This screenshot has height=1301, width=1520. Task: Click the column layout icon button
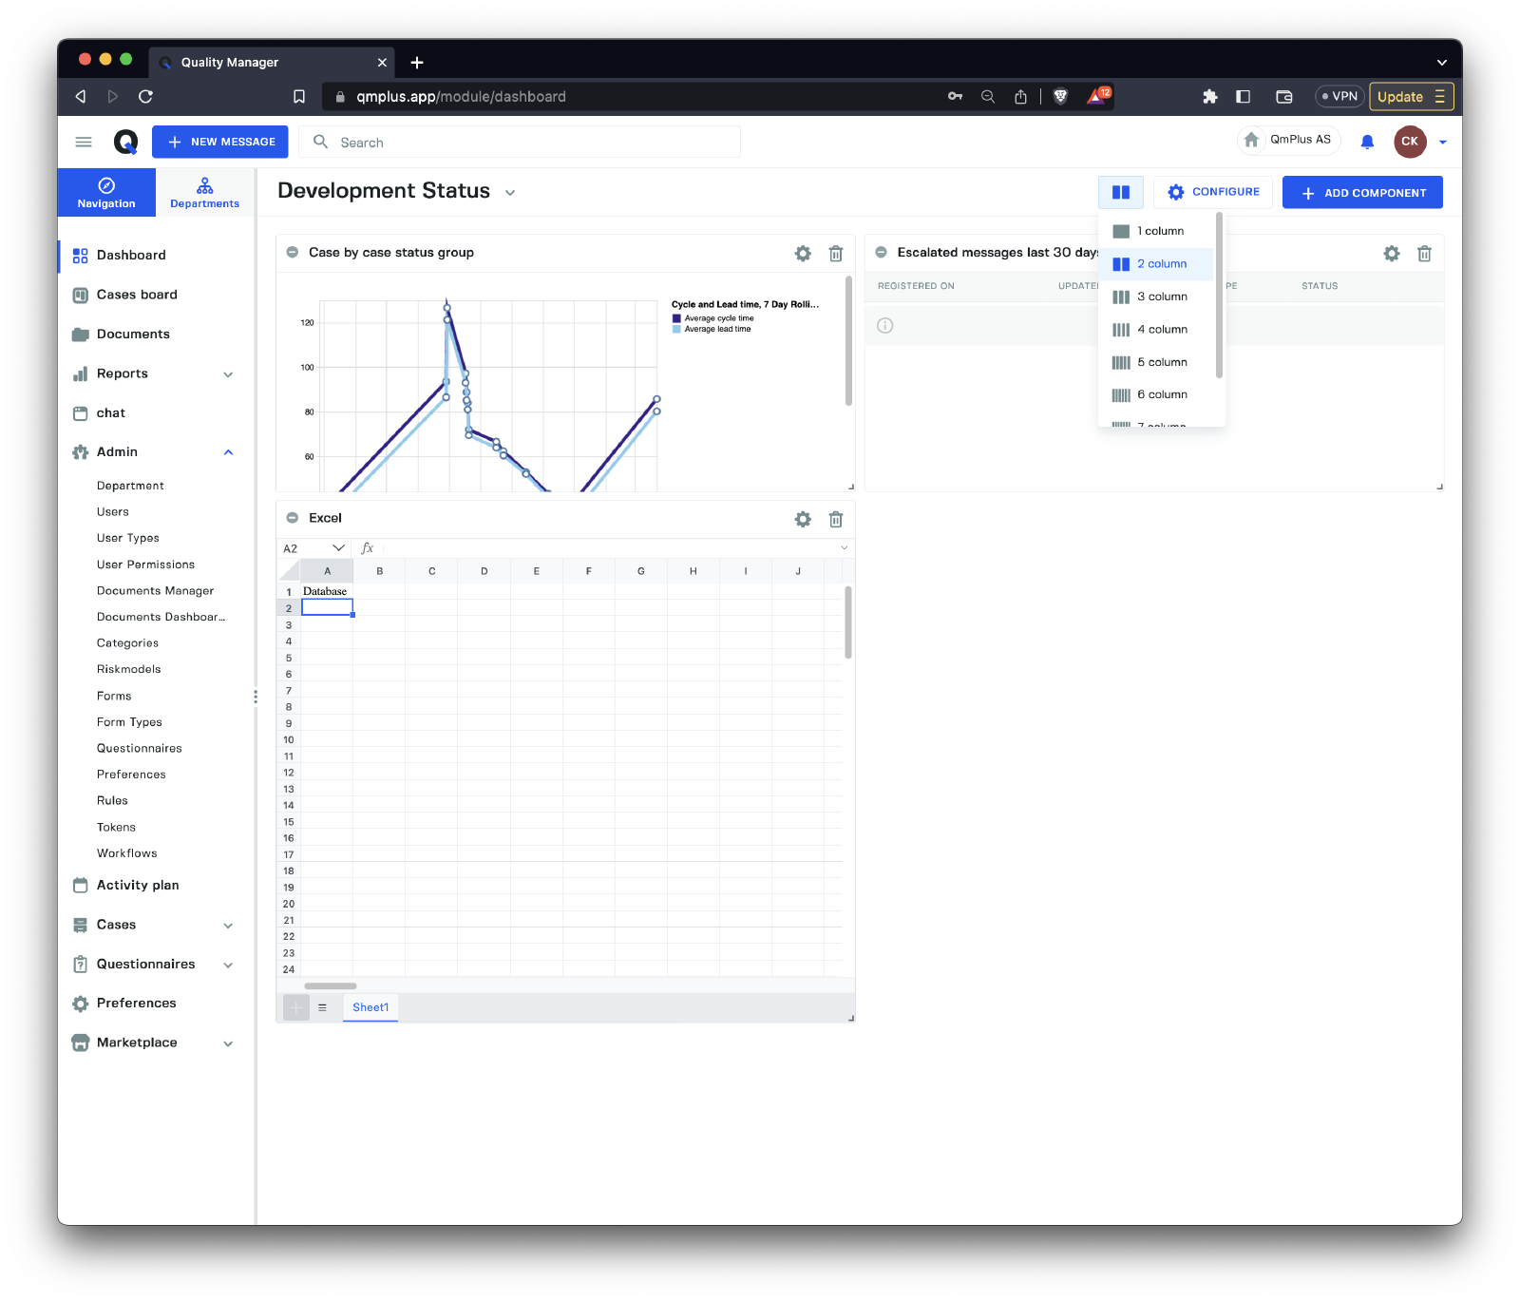point(1121,192)
